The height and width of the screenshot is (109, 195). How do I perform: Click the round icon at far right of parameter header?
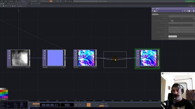[194, 11]
